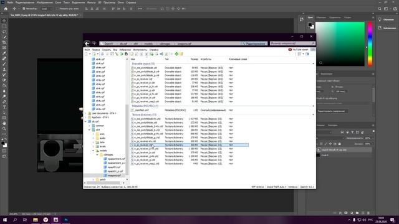Select the Type tool
The image size is (399, 224).
4,107
